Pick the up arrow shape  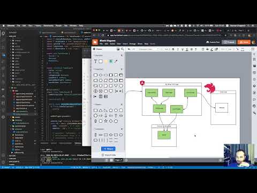pos(116,116)
